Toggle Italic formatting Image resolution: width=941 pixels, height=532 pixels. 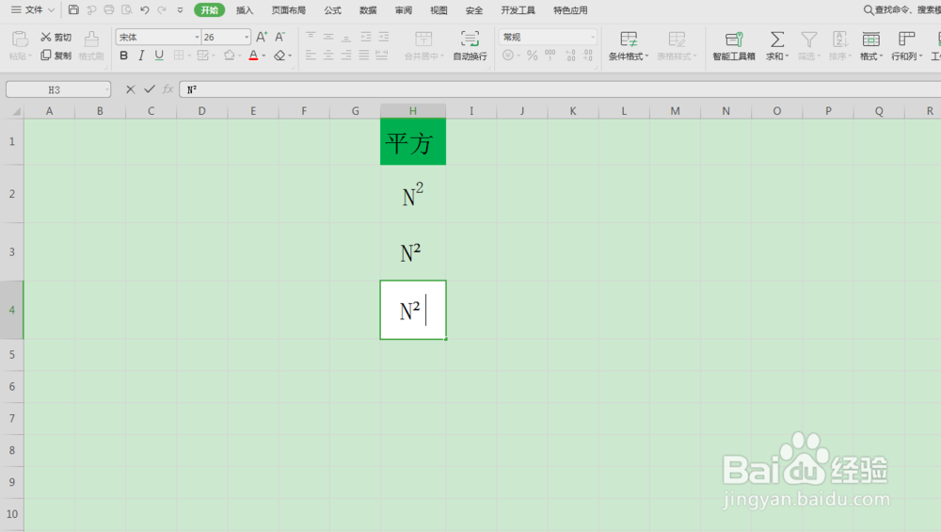pos(141,56)
